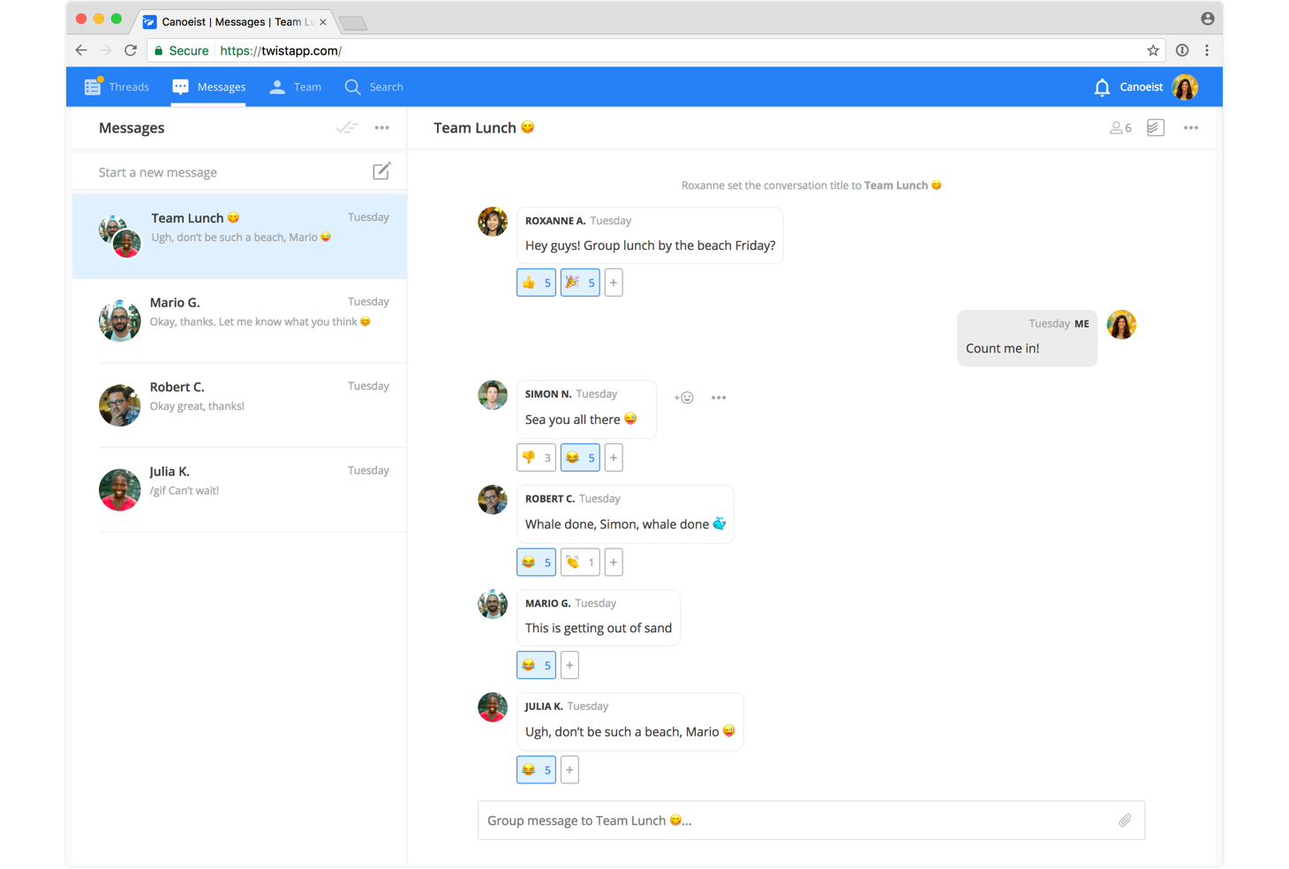The height and width of the screenshot is (869, 1289).
Task: Open new browser tab
Action: (x=353, y=23)
